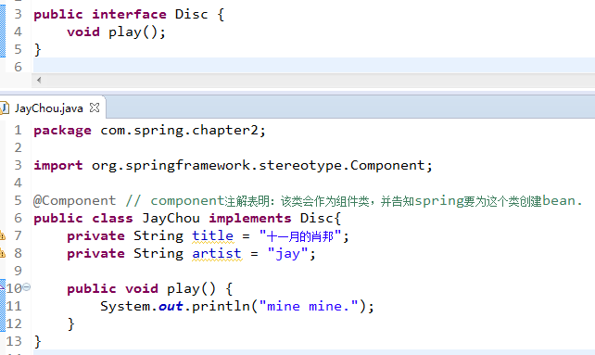The width and height of the screenshot is (595, 355).
Task: Click 'play()' method name on line 10
Action: [191, 288]
